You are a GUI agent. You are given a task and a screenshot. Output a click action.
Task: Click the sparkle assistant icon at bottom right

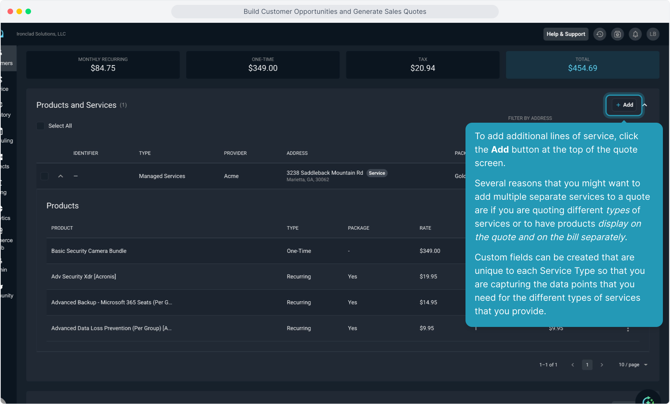[648, 400]
